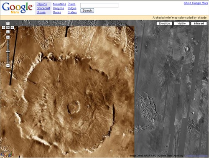Open the Stories category
The height and width of the screenshot is (158, 209).
(x=41, y=12)
